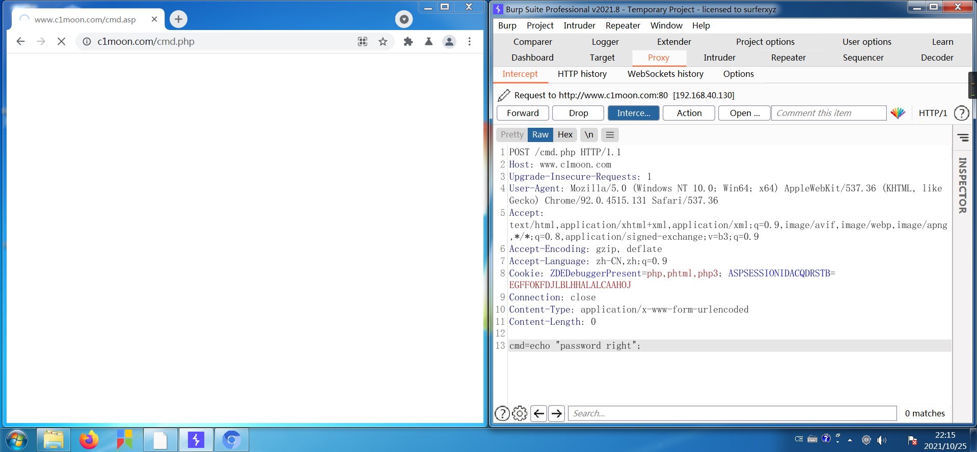This screenshot has height=452, width=977.
Task: Open the Chrome extensions puzzle icon
Action: click(408, 42)
